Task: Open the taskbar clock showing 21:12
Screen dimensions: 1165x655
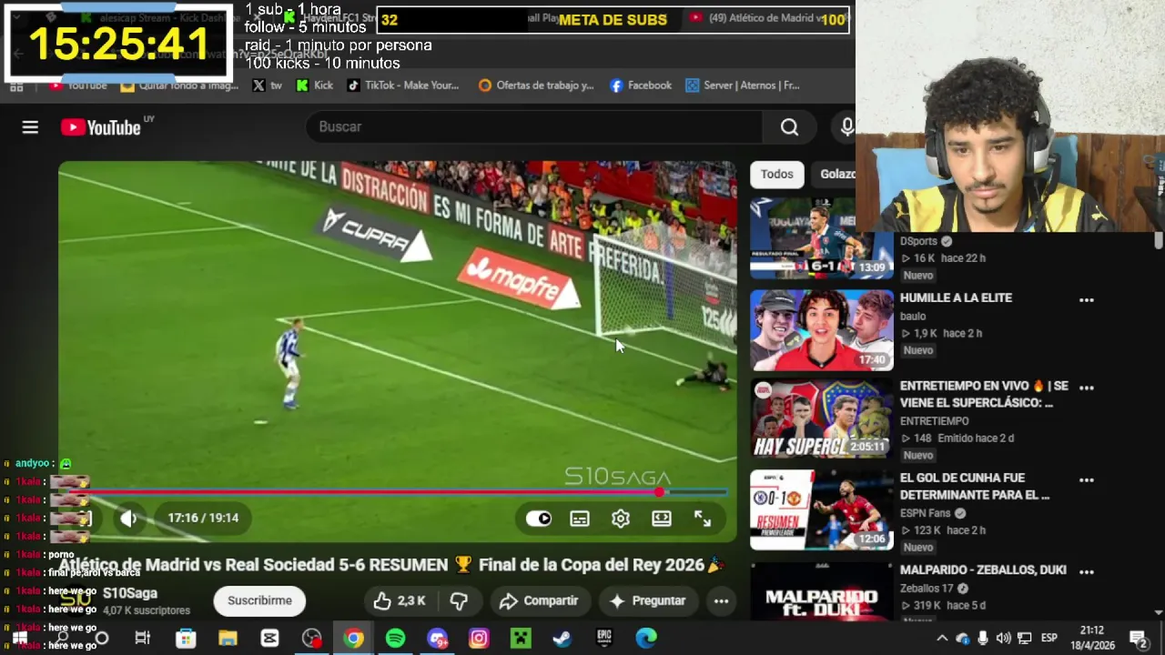Action: tap(1092, 638)
